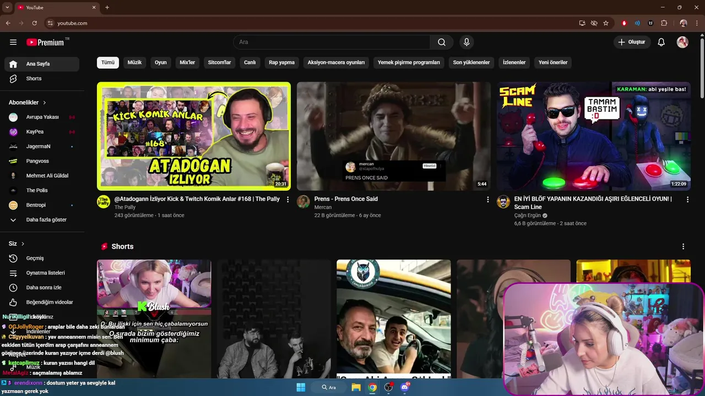Screen dimensions: 705x396
Task: Select the Yeni öneriler chip
Action: pos(553,63)
